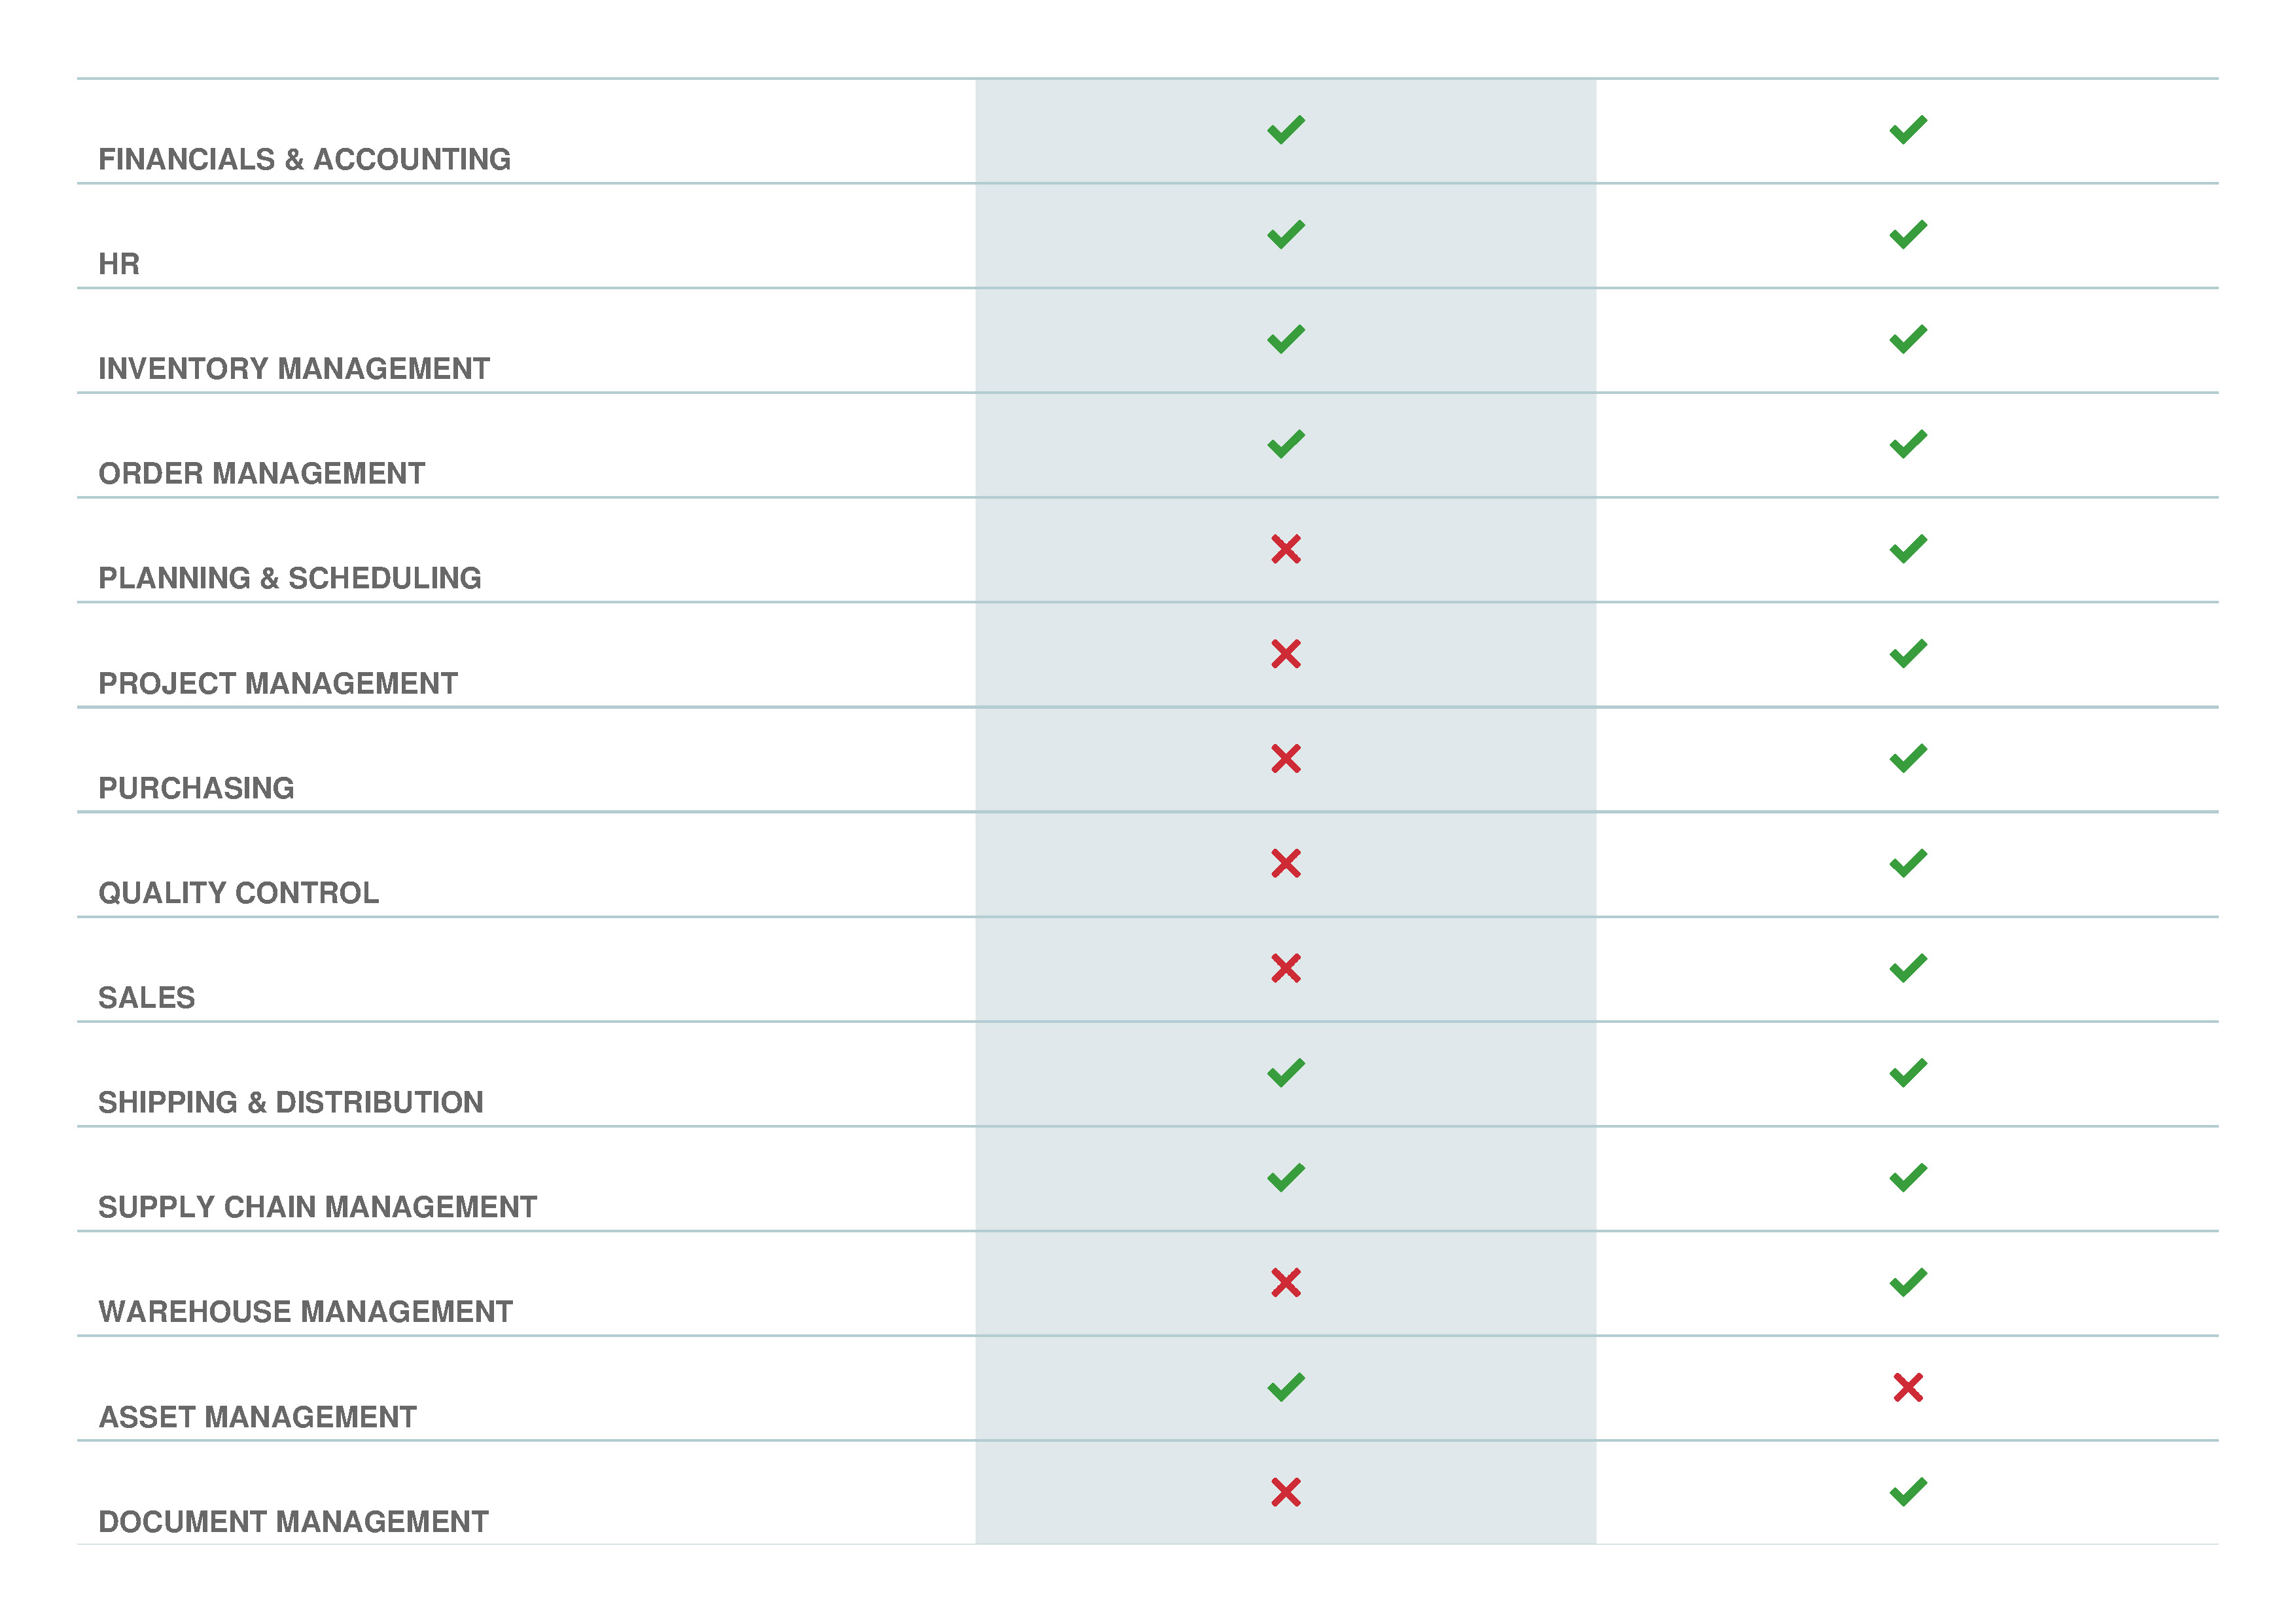Click the shaded-column checkmark for Order Management

tap(1285, 444)
